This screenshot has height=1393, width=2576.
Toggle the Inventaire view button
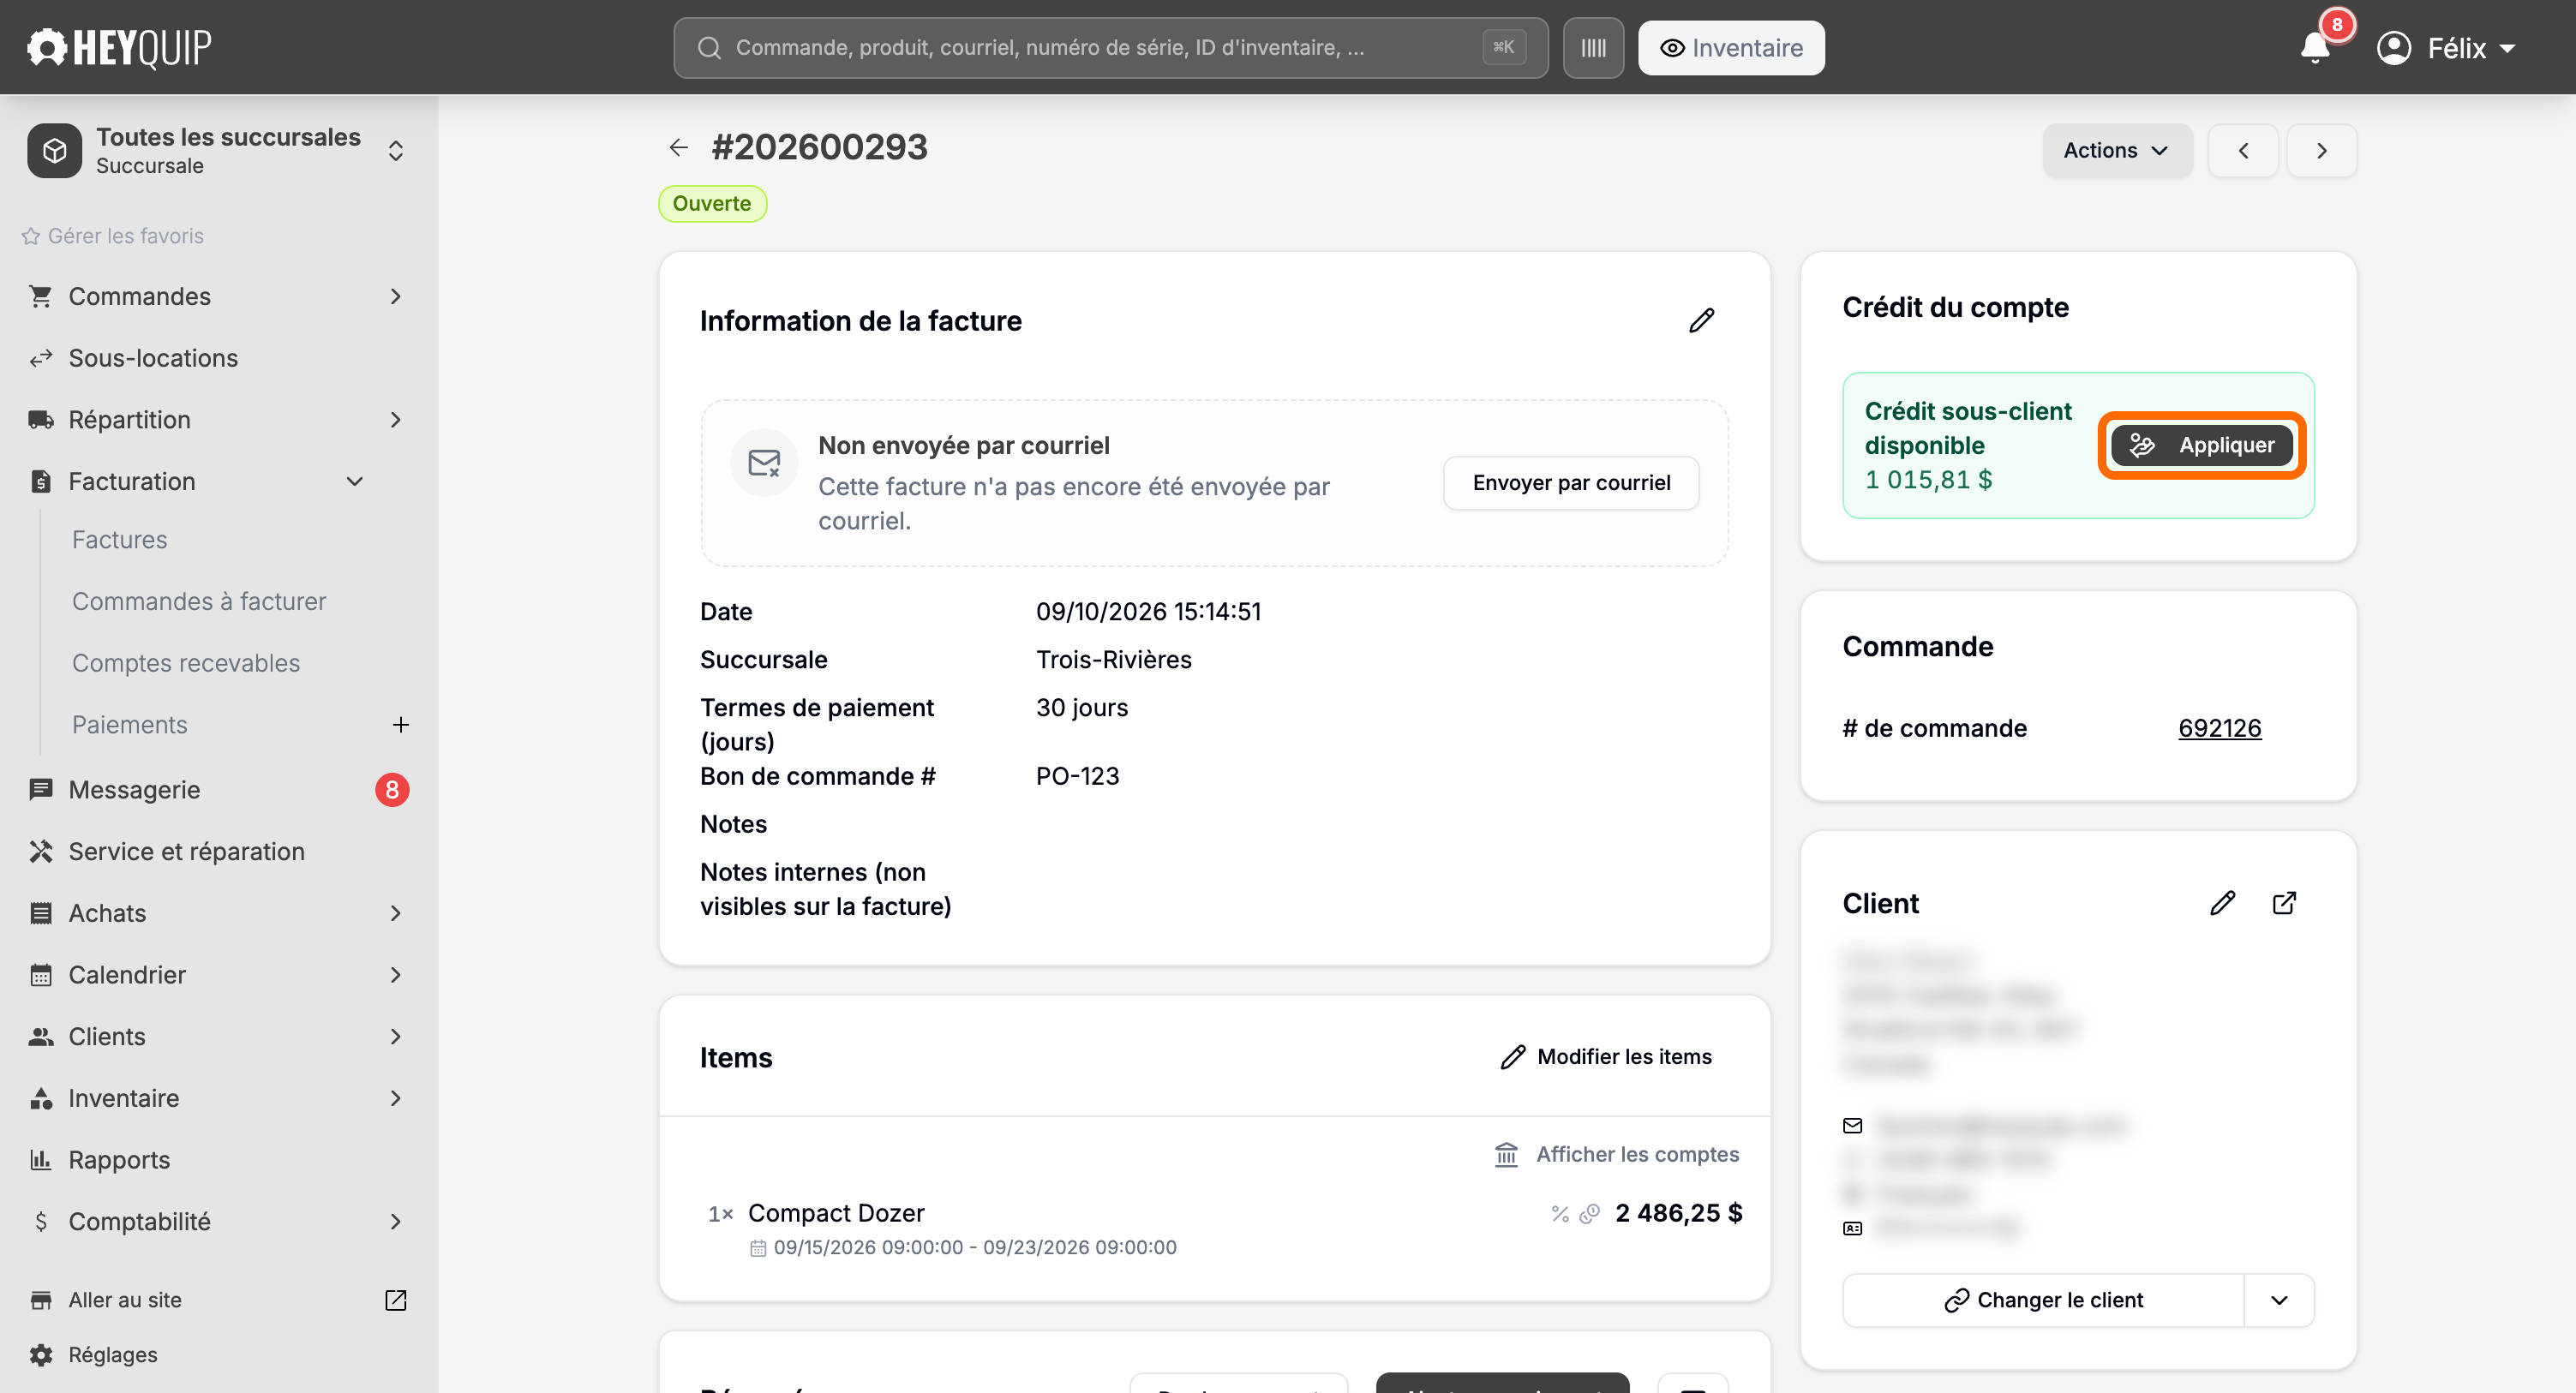pos(1731,48)
